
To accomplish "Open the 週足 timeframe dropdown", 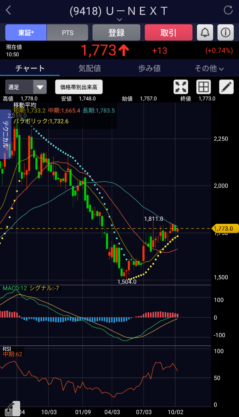I will click(x=26, y=87).
